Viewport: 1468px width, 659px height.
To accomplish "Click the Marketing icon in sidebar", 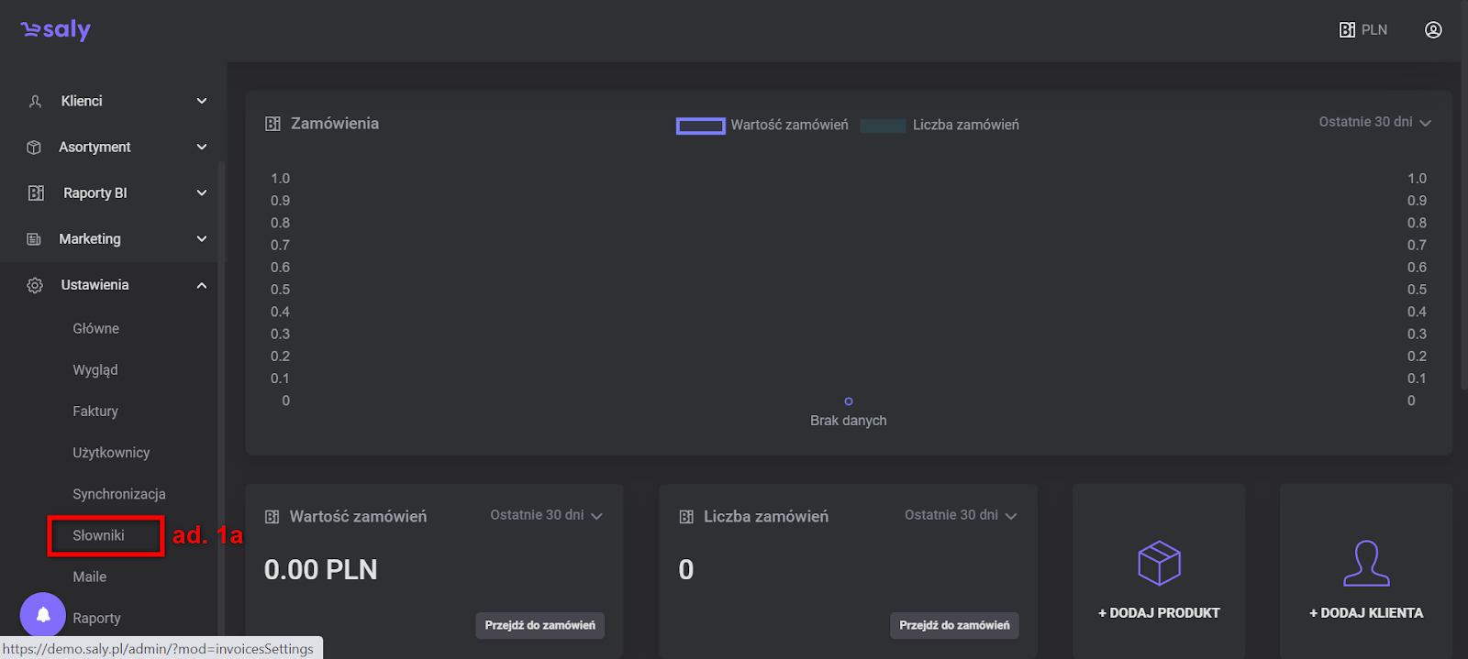I will coord(34,239).
